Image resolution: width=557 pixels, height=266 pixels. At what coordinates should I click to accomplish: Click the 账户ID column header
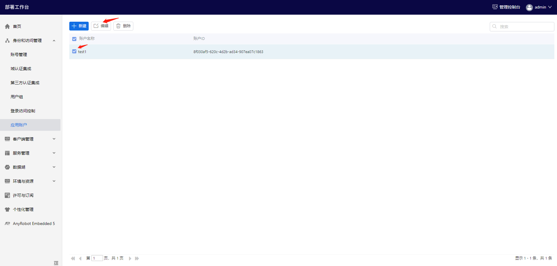(199, 39)
